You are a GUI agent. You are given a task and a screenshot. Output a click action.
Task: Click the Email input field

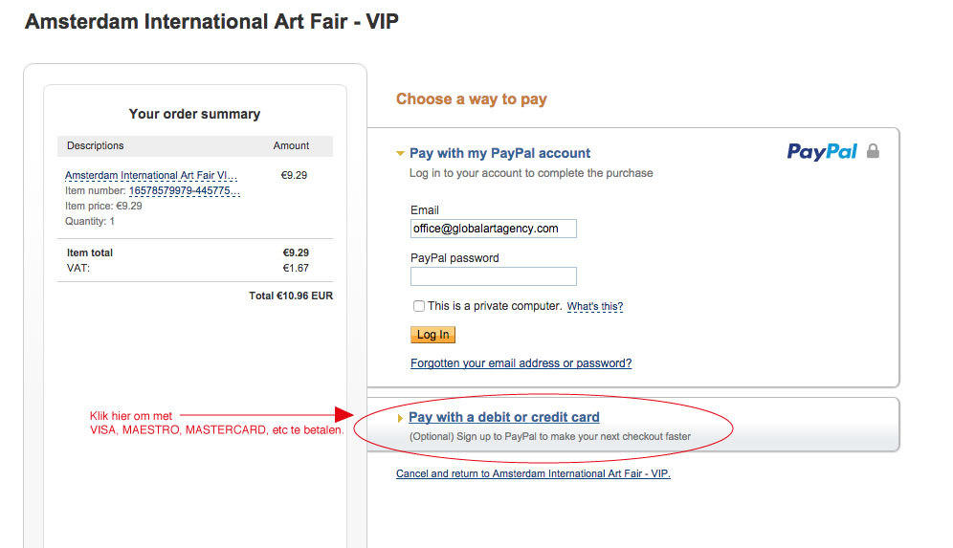(494, 229)
